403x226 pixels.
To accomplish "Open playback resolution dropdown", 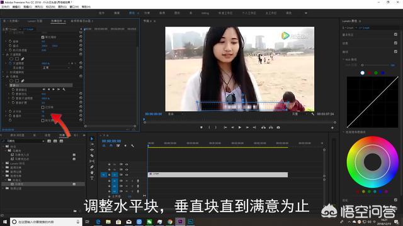I will pos(300,114).
